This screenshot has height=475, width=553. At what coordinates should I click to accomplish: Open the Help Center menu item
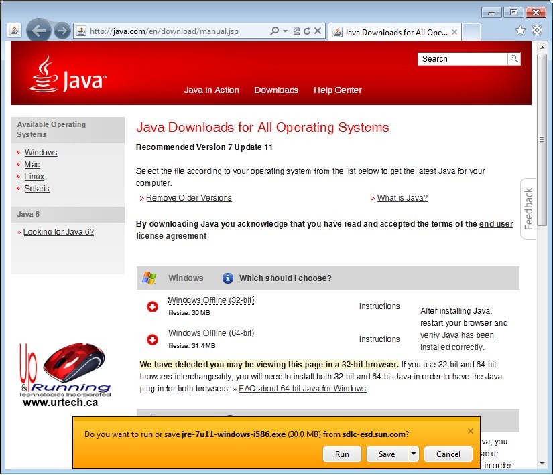click(337, 90)
